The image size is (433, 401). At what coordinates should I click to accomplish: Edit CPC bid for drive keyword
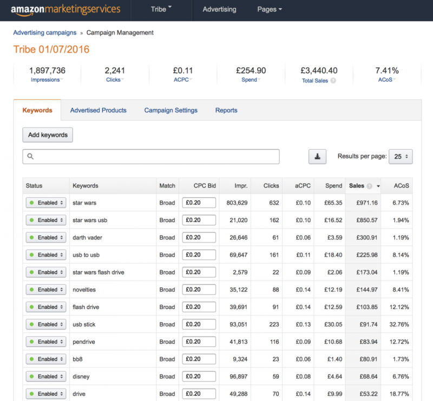(x=199, y=394)
